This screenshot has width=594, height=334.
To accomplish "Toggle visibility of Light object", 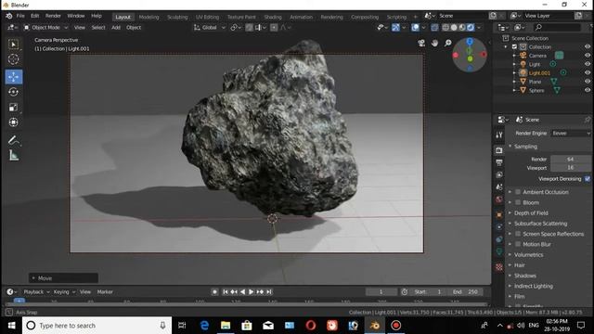I will (x=588, y=64).
